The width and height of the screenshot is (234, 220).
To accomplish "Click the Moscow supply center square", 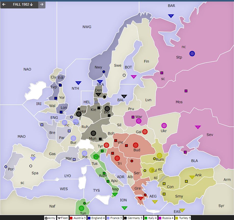I will 186,91.
